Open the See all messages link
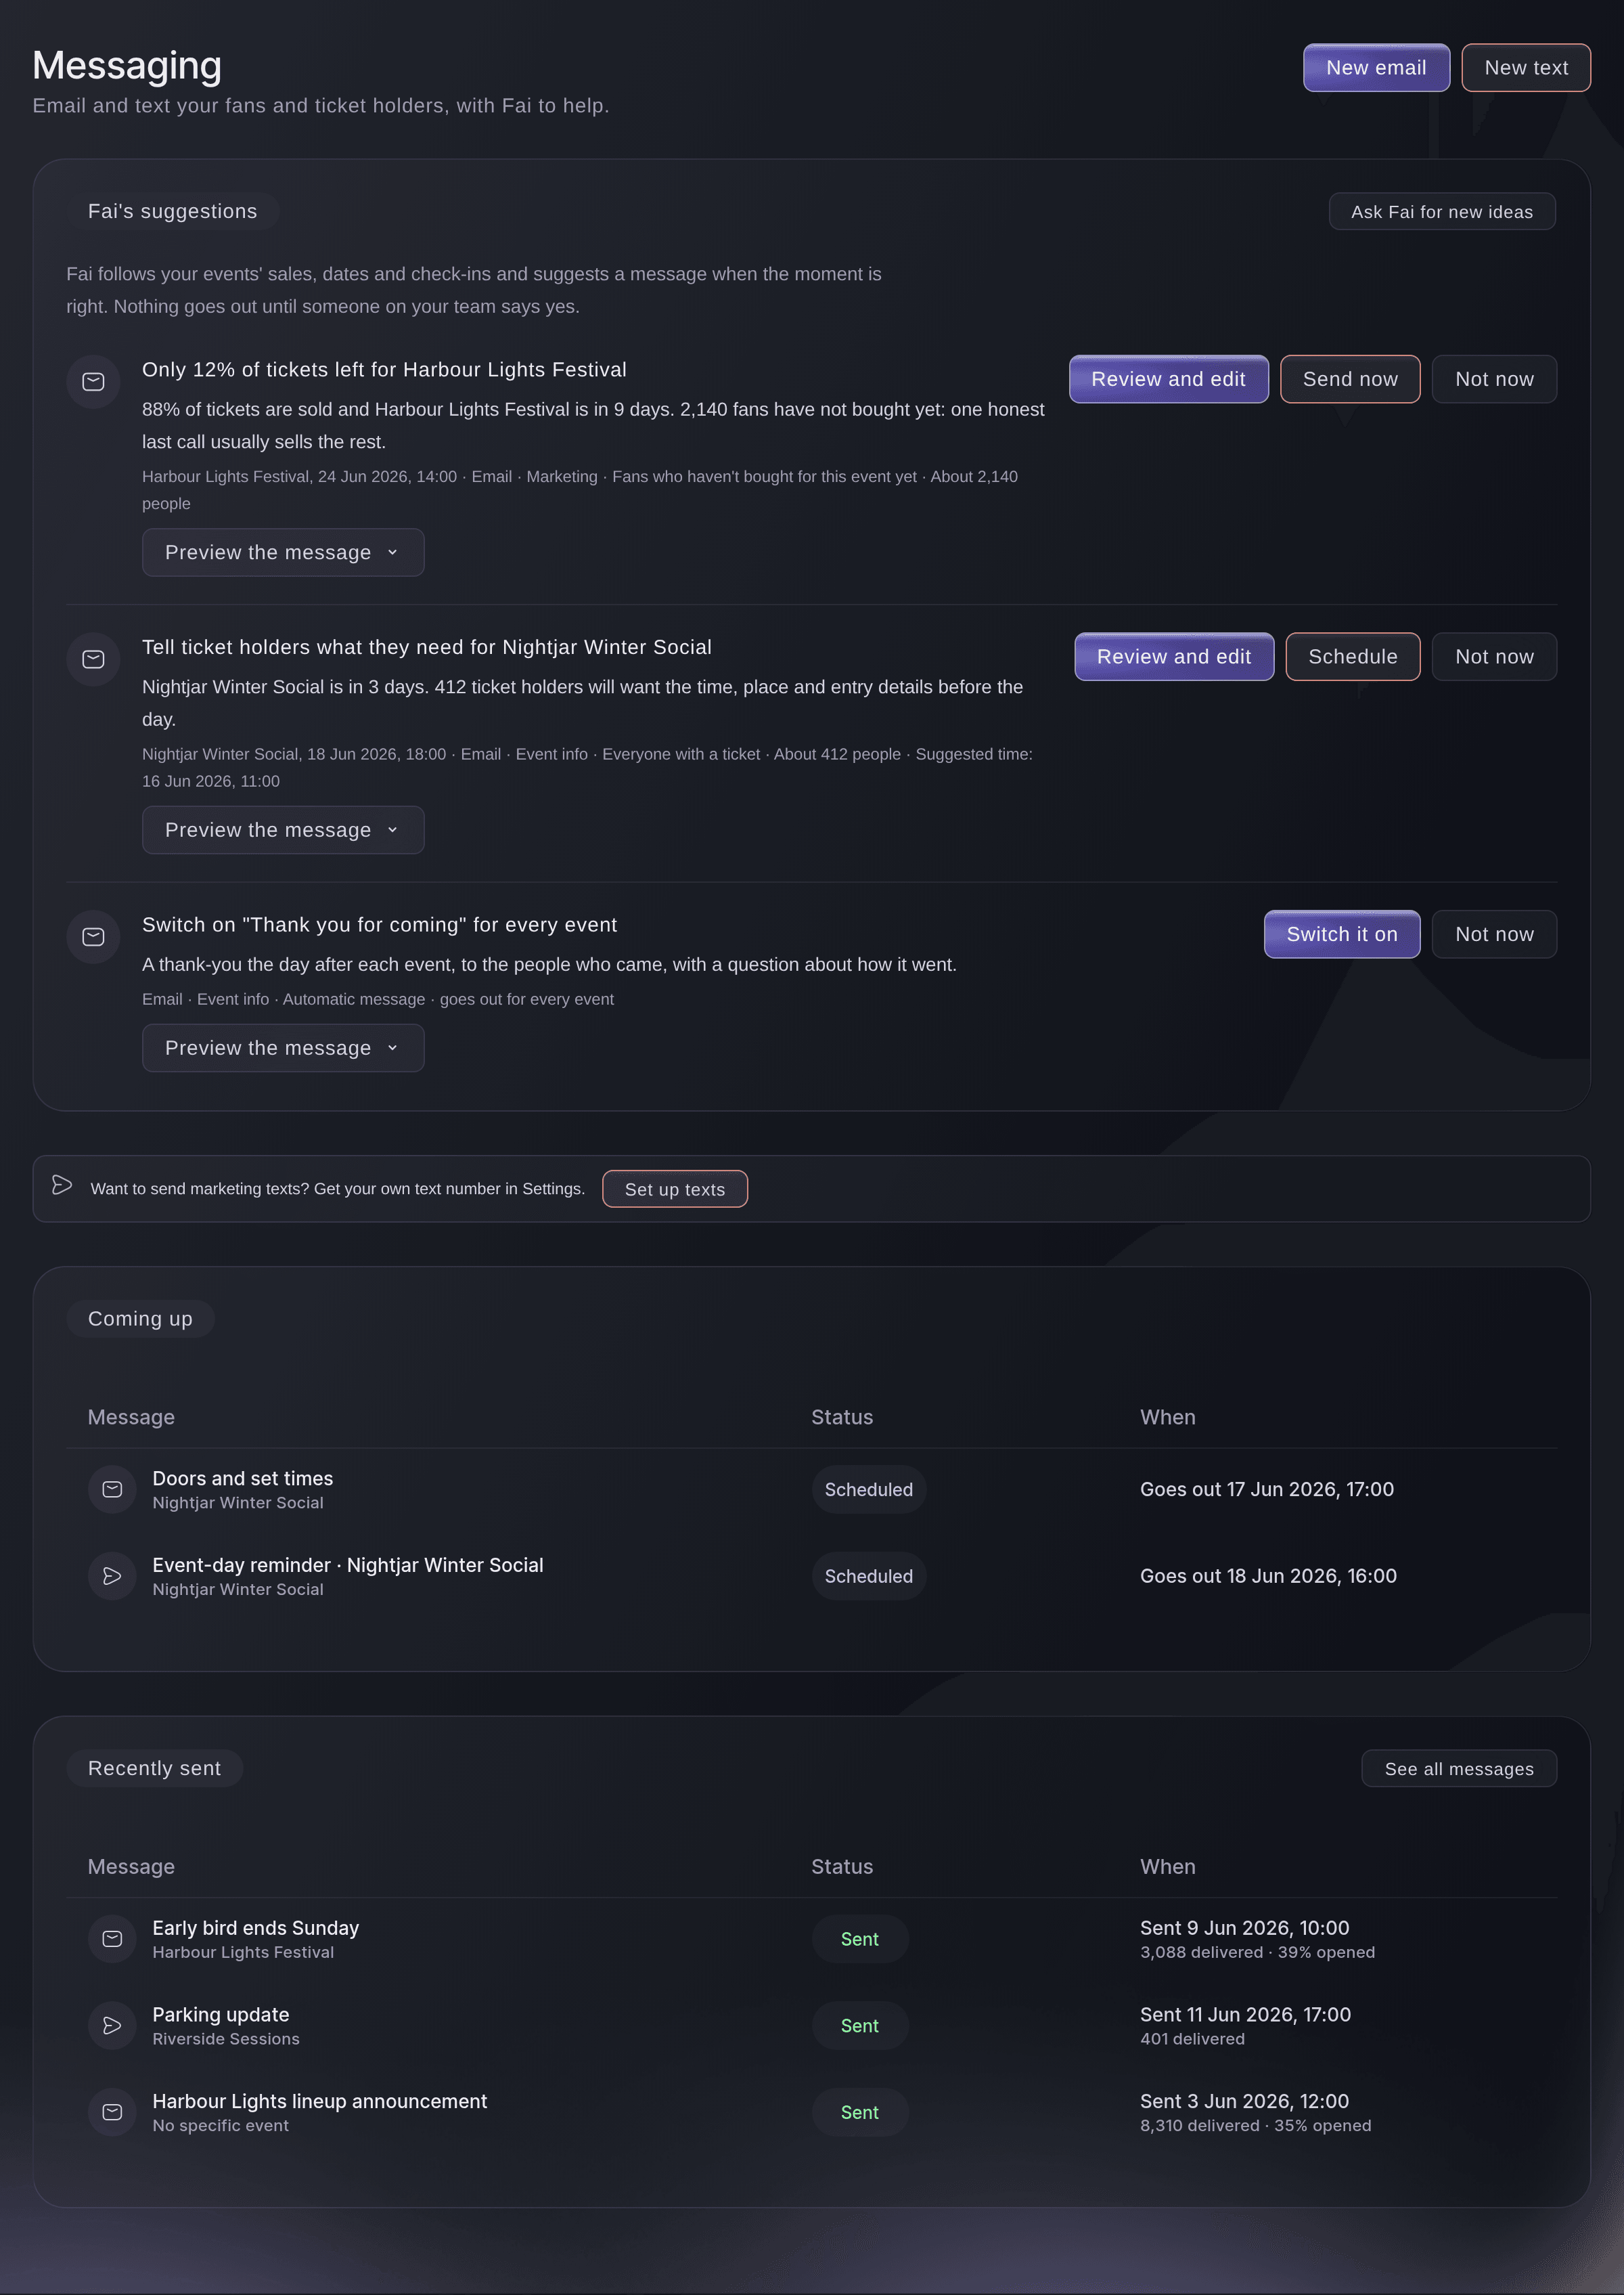The width and height of the screenshot is (1624, 2295). pos(1459,1769)
